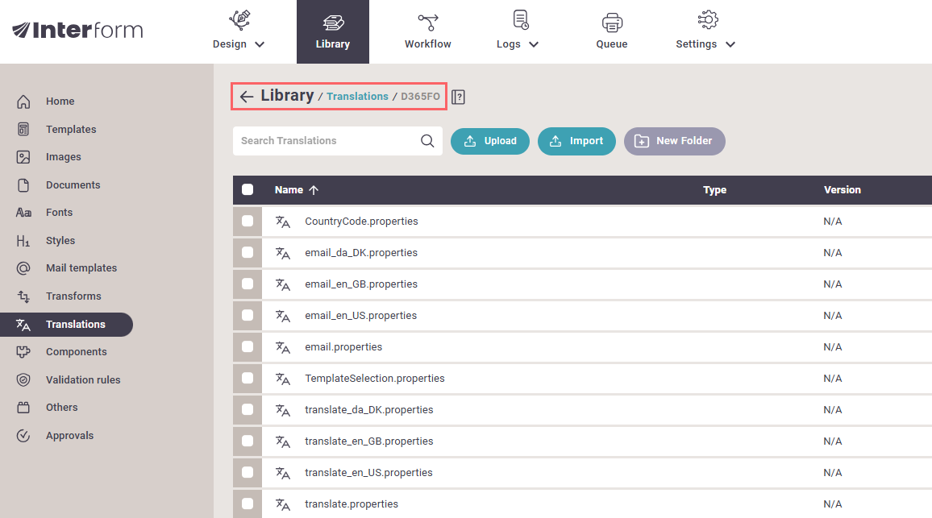This screenshot has width=932, height=518.
Task: Open the help icon next to D365FO
Action: tap(458, 97)
